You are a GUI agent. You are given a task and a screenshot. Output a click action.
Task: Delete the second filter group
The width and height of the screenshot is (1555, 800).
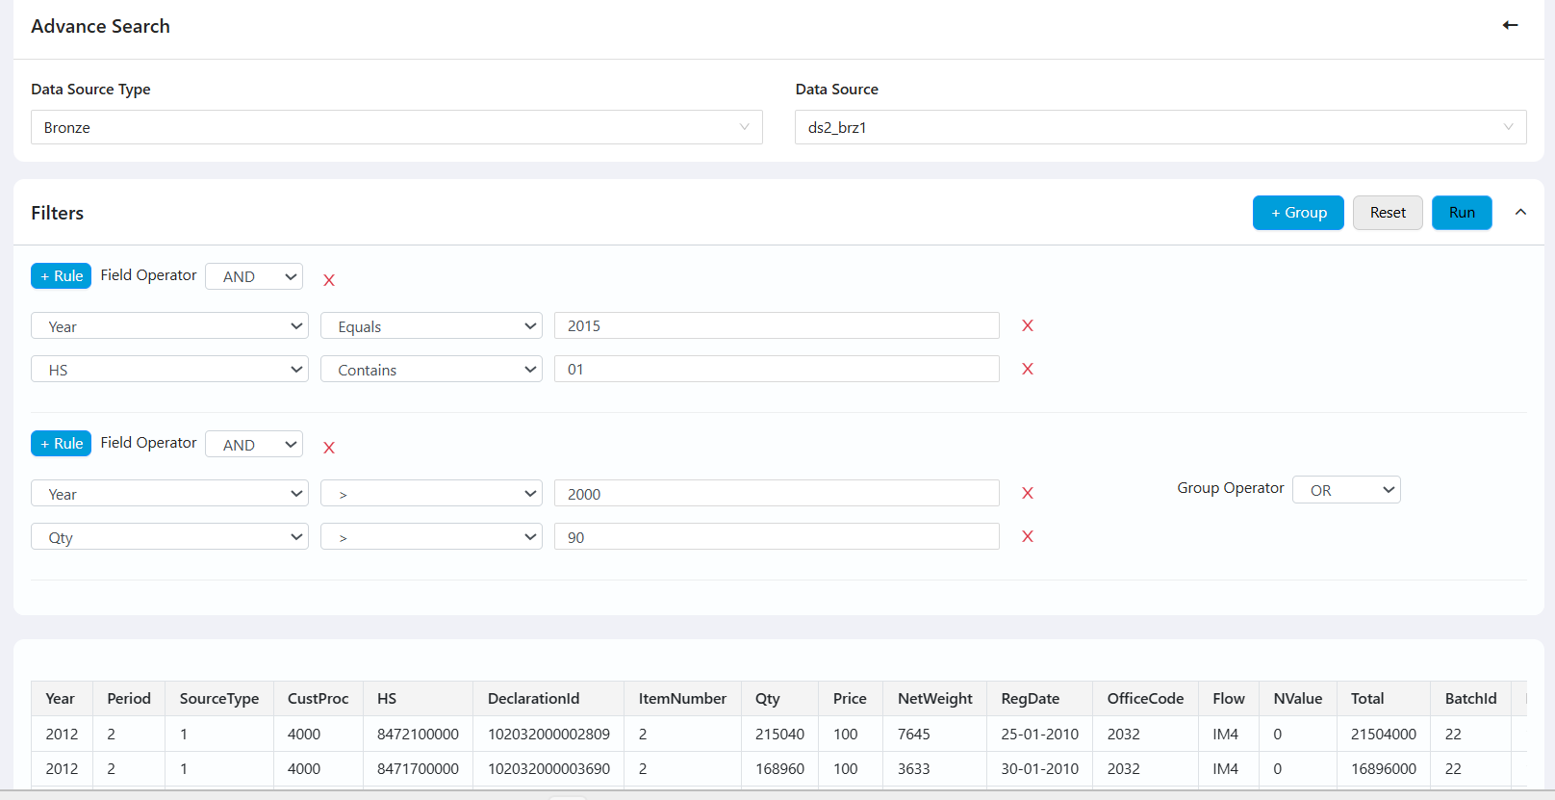pyautogui.click(x=329, y=448)
